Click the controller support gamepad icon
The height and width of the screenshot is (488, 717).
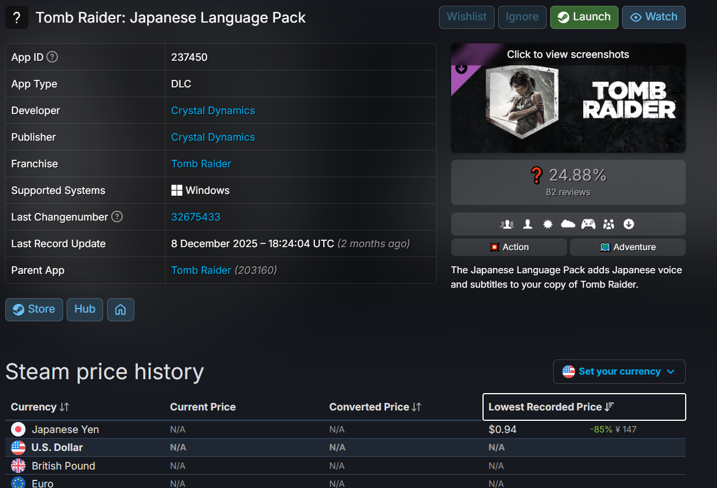click(588, 224)
